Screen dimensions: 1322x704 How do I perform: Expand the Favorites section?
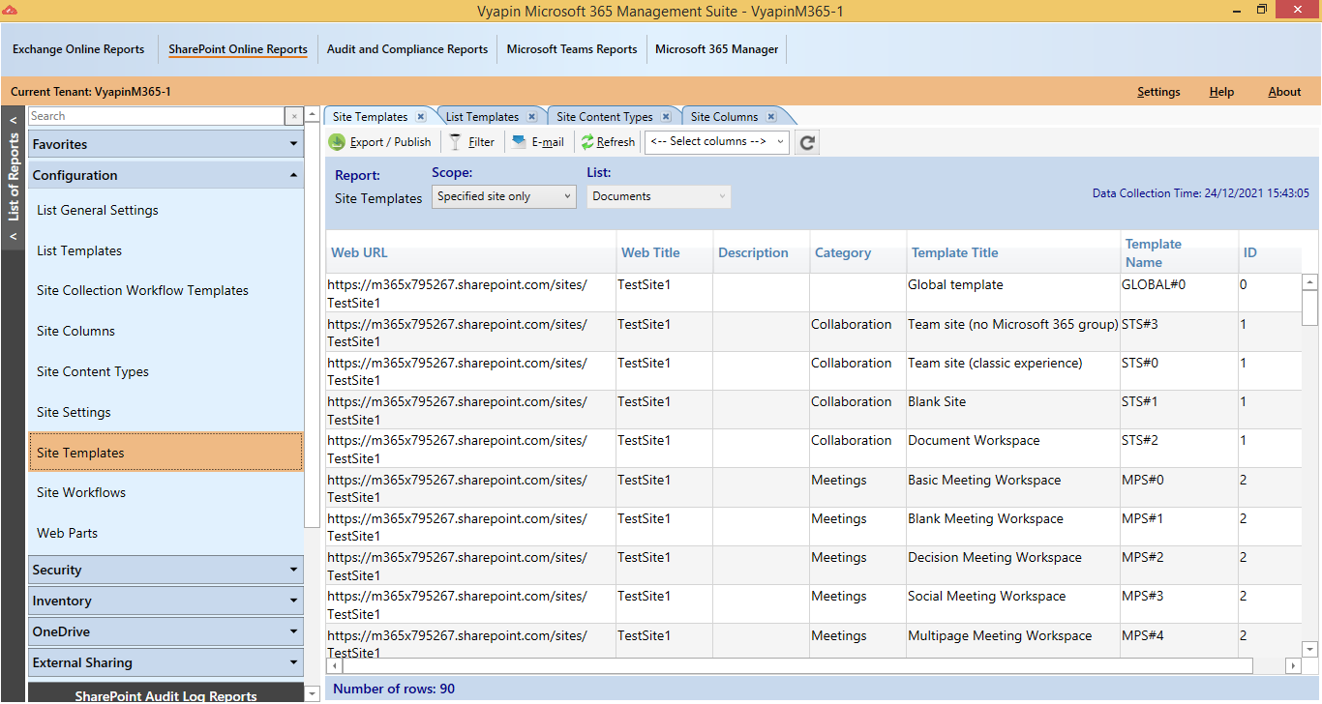[x=165, y=144]
